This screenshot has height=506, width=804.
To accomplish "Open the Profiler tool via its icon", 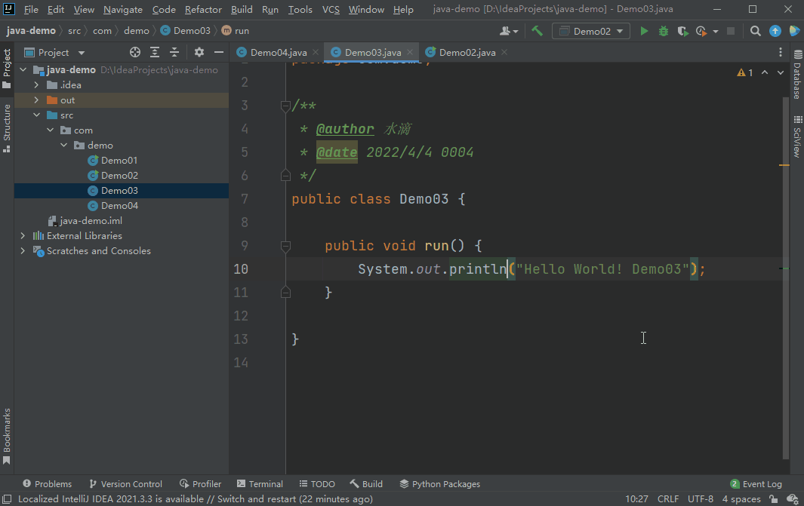I will [200, 483].
